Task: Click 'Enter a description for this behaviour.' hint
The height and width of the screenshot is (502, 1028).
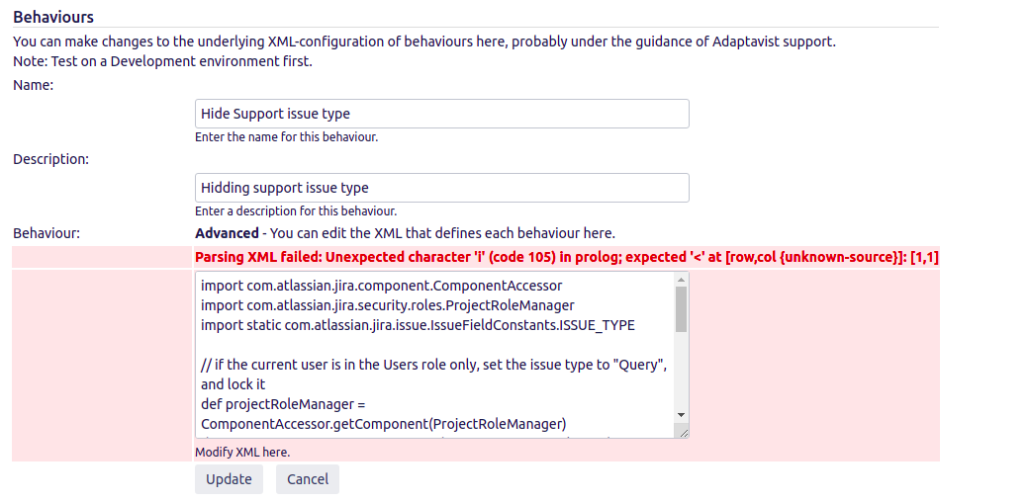Action: click(x=296, y=211)
